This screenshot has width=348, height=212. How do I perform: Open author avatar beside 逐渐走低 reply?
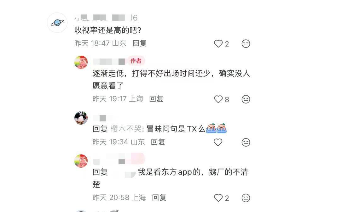pos(81,62)
